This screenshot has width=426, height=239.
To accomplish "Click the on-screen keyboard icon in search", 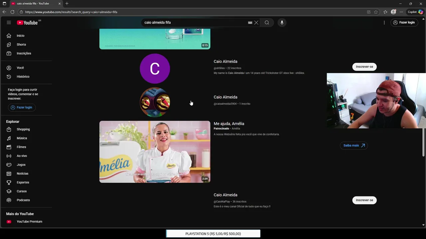I will (x=250, y=23).
